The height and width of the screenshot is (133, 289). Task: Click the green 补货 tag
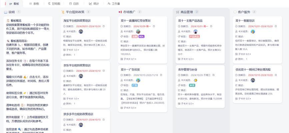(x=192, y=85)
